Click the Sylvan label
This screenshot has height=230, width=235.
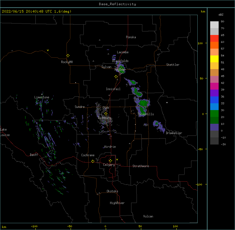pos(106,67)
